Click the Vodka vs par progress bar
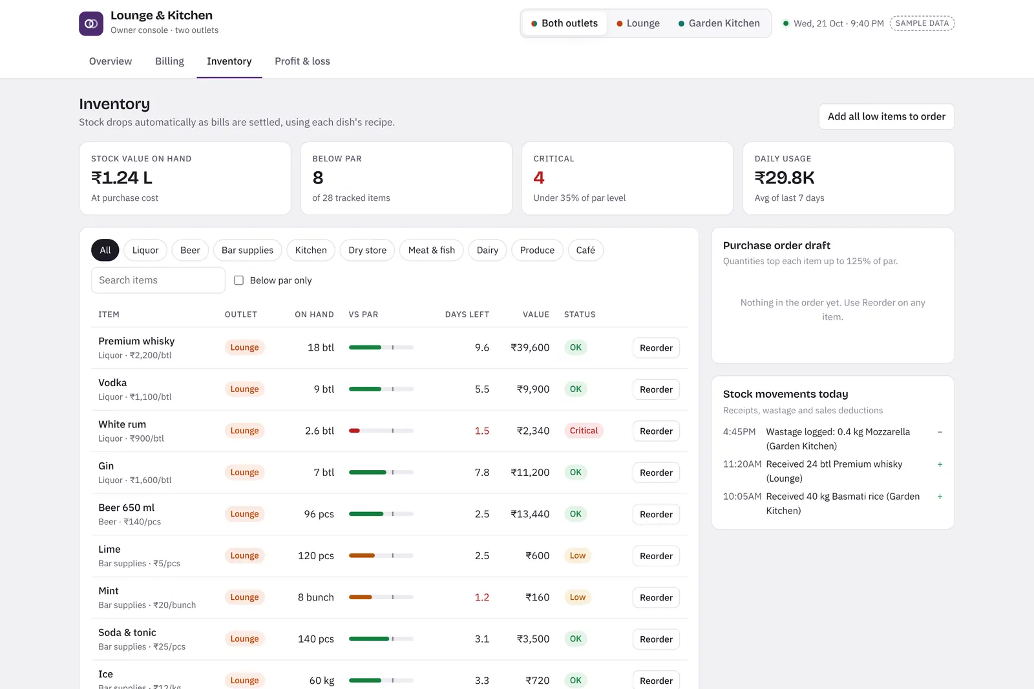This screenshot has width=1034, height=689. coord(381,389)
